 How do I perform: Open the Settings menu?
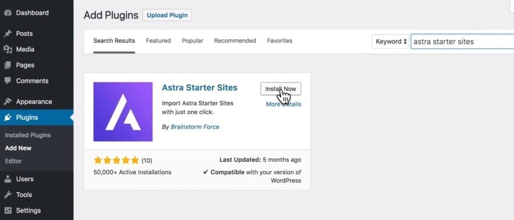(29, 210)
